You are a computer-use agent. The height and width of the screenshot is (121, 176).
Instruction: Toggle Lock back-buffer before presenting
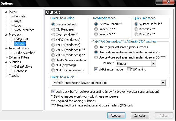53,92
